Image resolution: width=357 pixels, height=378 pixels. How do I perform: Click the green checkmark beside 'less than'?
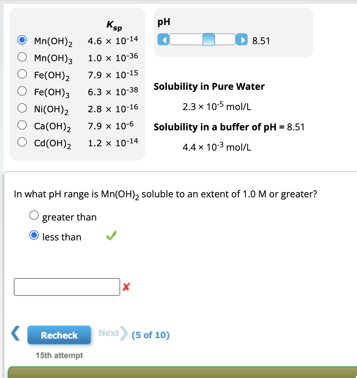pos(111,235)
